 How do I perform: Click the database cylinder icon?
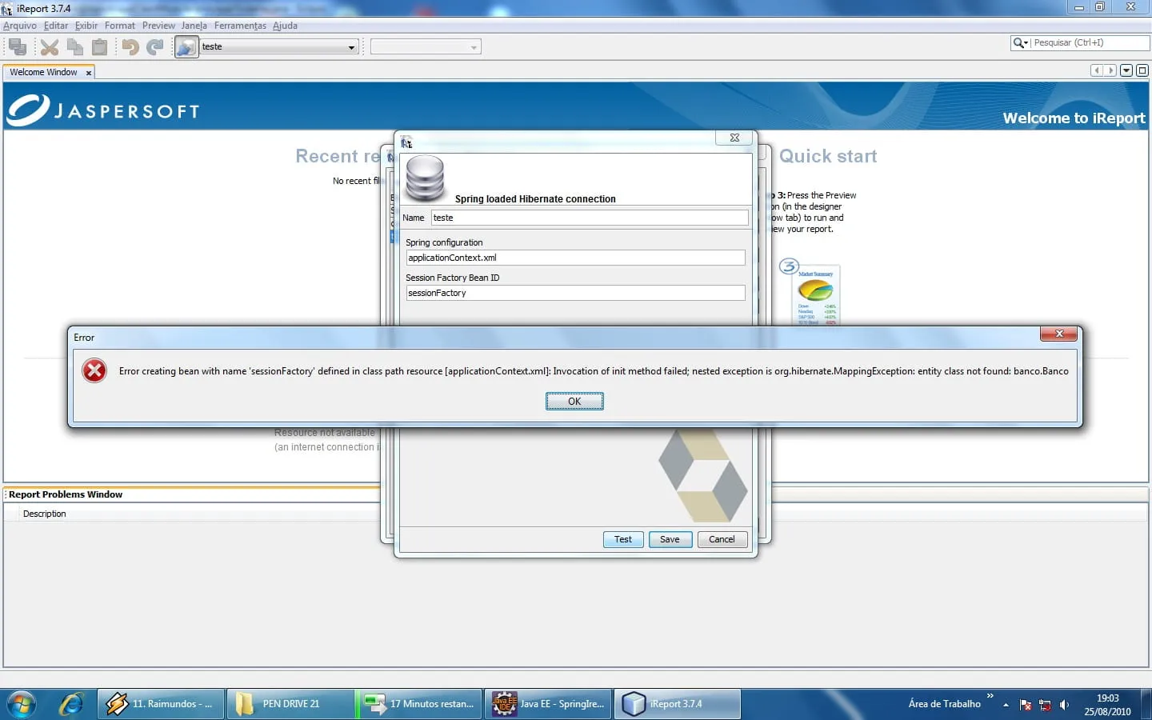[425, 178]
